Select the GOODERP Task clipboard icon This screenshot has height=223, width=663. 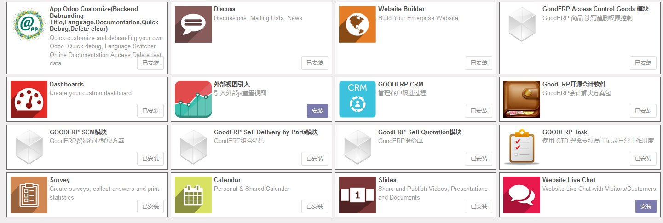point(522,147)
